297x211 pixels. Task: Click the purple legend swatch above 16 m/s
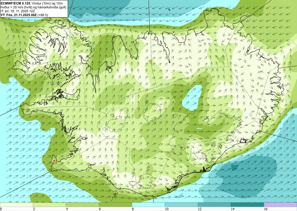pyautogui.click(x=280, y=204)
